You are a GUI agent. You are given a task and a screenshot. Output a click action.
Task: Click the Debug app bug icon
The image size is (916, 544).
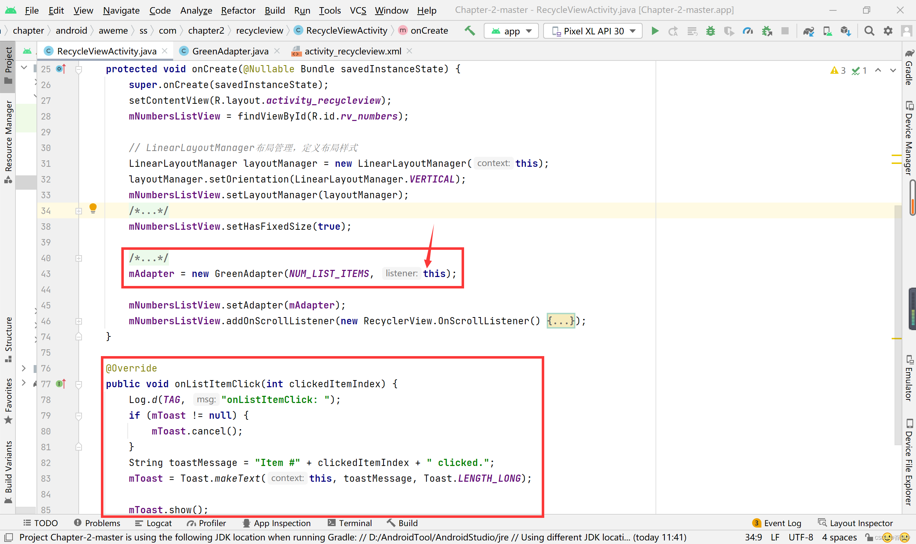tap(711, 31)
